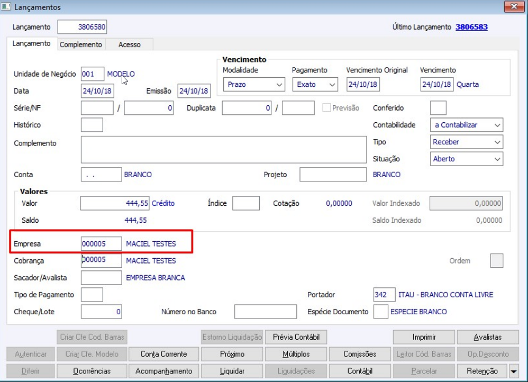Click the Crédito label next to Valor
The width and height of the screenshot is (528, 382).
coord(163,204)
